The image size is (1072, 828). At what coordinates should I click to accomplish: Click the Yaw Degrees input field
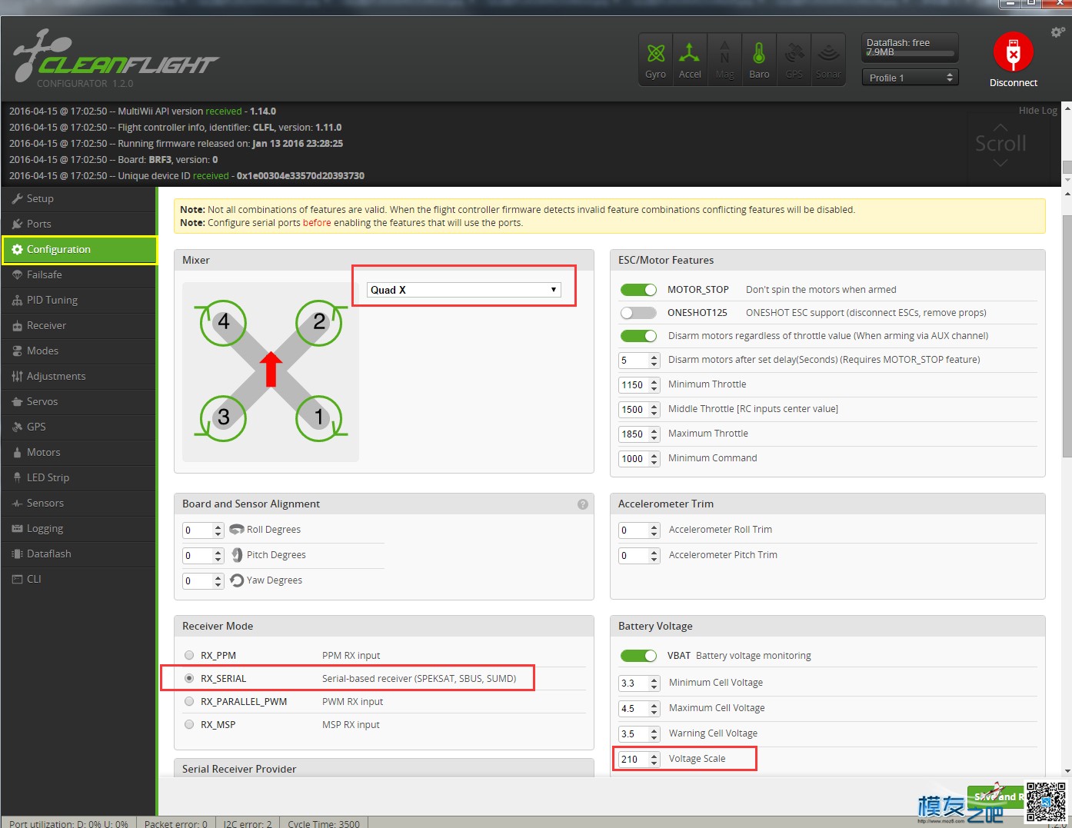coord(203,580)
